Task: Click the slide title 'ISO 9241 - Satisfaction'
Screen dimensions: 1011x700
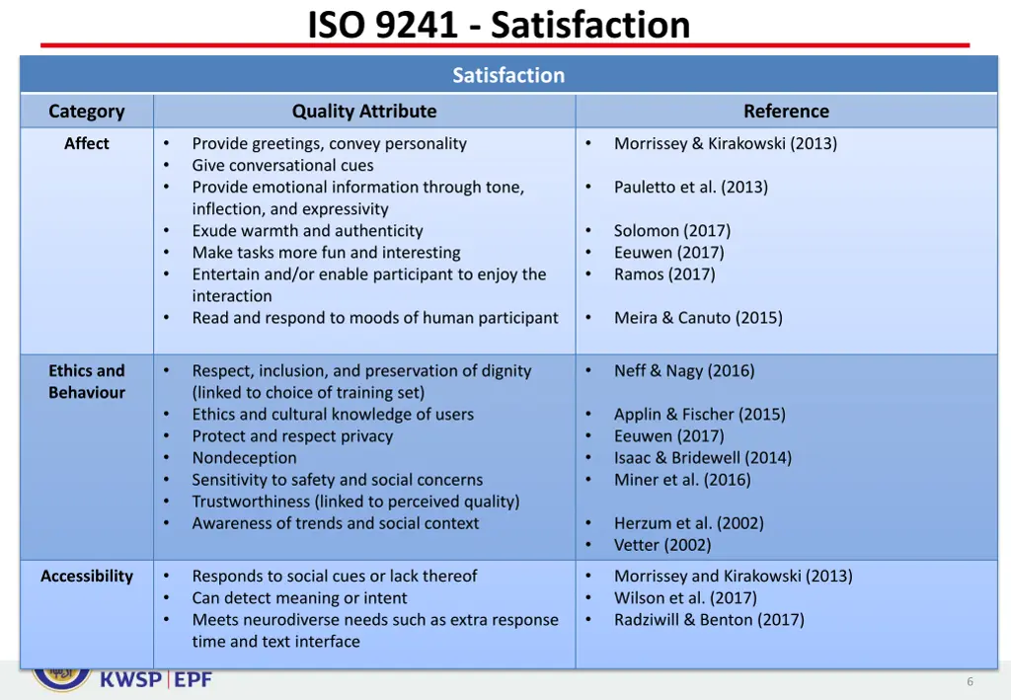Action: tap(499, 25)
